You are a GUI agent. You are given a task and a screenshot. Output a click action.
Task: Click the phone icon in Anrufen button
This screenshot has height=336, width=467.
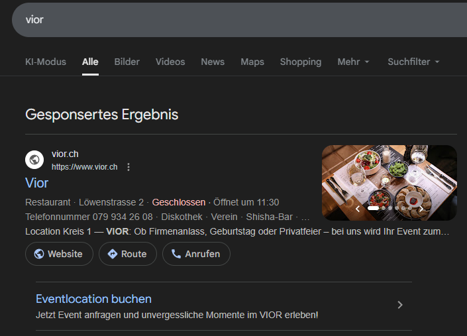tap(176, 254)
